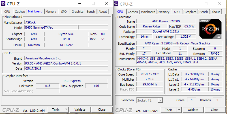Switch to Mainboard tab in right window

click(x=148, y=12)
